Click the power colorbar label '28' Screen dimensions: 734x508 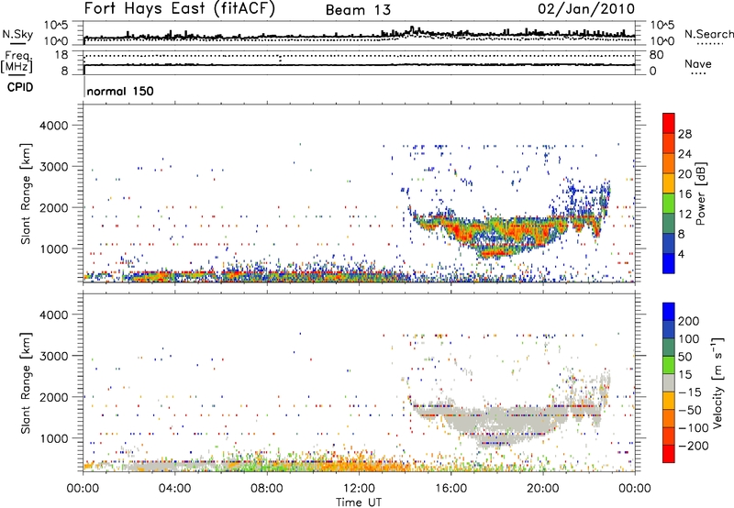(684, 134)
